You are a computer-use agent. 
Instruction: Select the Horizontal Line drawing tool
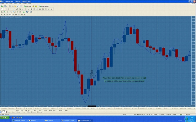[11, 9]
